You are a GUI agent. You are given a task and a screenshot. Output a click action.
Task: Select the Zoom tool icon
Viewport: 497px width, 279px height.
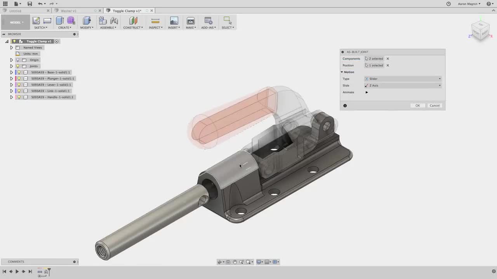tap(242, 262)
